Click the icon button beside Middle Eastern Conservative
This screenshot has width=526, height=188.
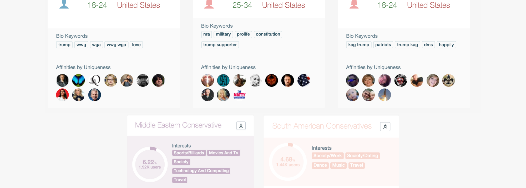[241, 126]
